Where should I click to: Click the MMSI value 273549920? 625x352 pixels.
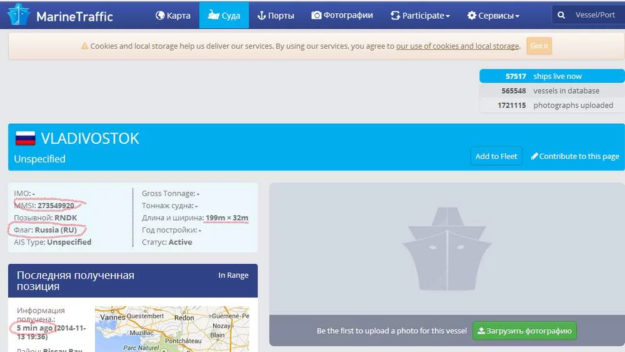[x=56, y=206]
